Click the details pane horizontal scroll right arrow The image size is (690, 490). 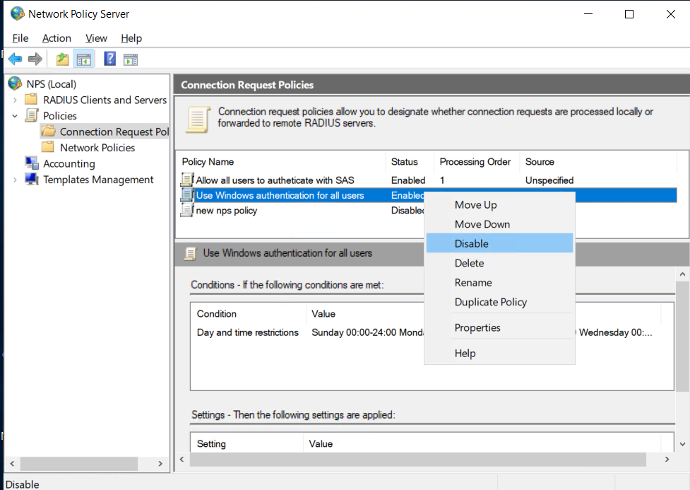click(667, 459)
